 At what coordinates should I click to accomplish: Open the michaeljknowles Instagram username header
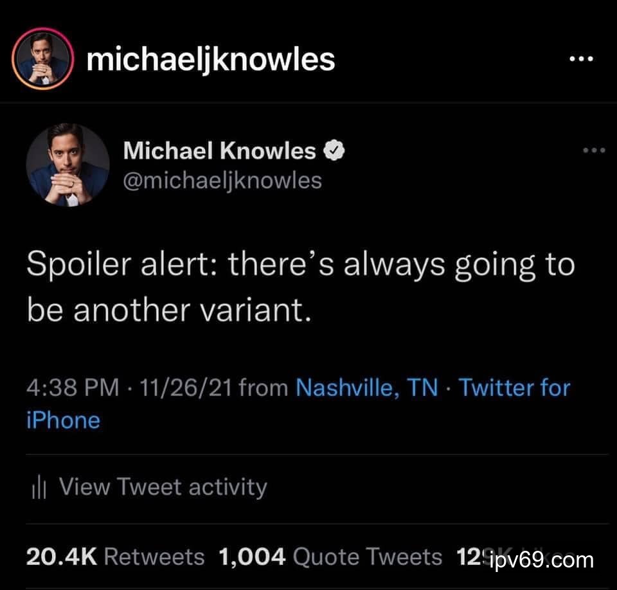[x=211, y=59]
